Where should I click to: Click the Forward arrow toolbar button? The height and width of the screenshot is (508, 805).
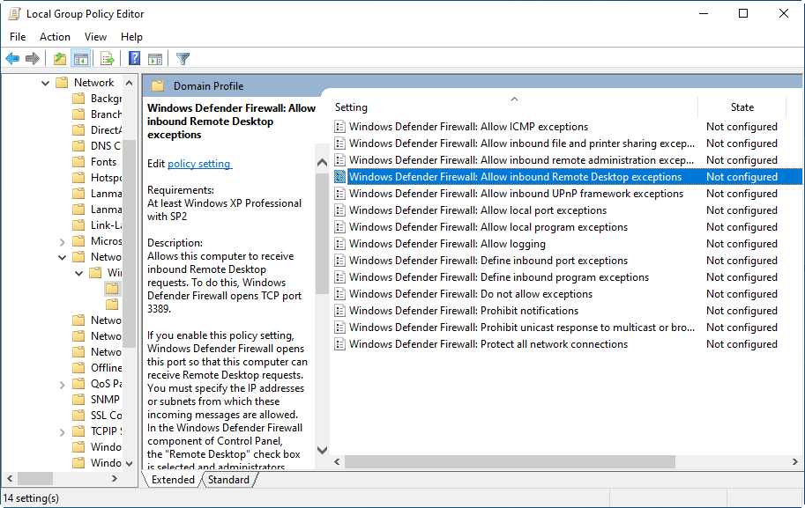coord(33,59)
